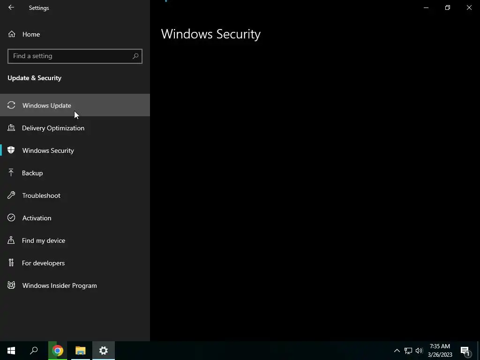This screenshot has height=360, width=480.
Task: Click the Delivery Optimization icon
Action: coord(11,127)
